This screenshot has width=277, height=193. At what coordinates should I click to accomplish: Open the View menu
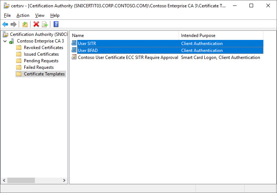coord(40,15)
